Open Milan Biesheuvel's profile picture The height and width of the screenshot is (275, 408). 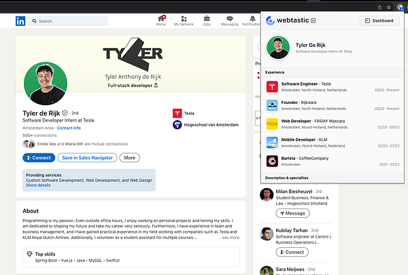pyautogui.click(x=267, y=195)
